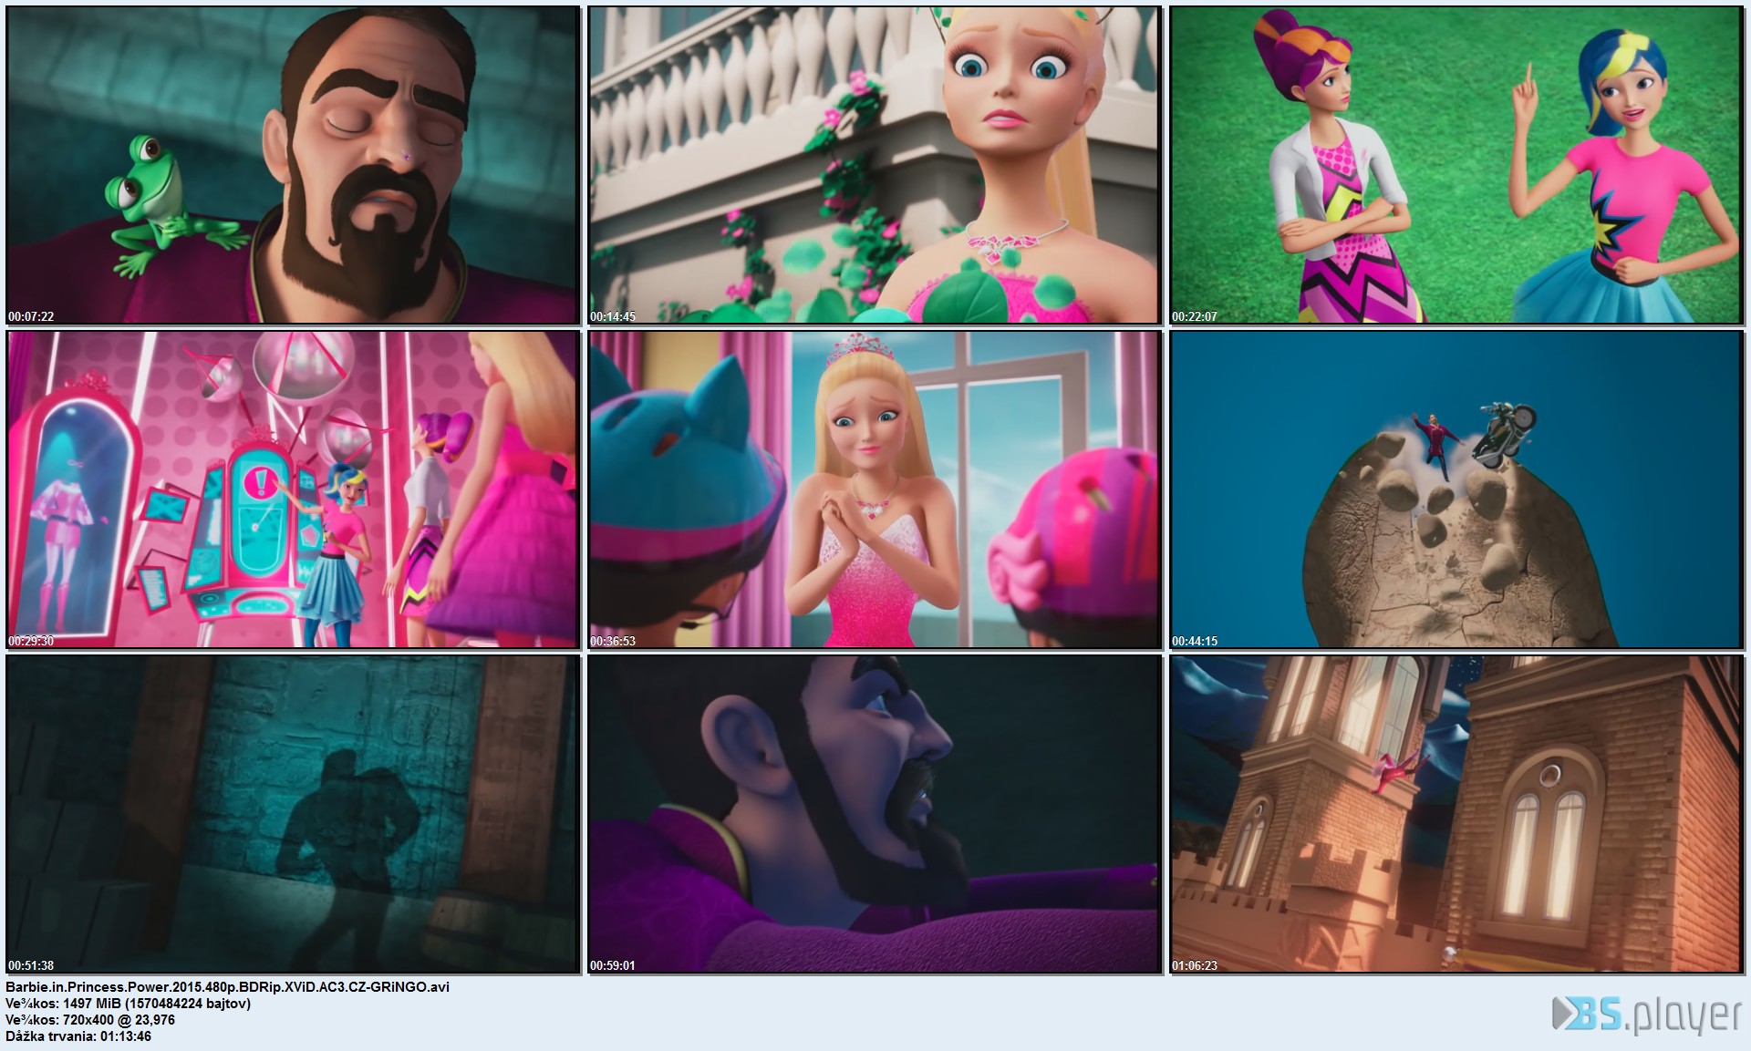Image resolution: width=1751 pixels, height=1051 pixels.
Task: Click the 1497 MiB file size line
Action: (x=128, y=1003)
